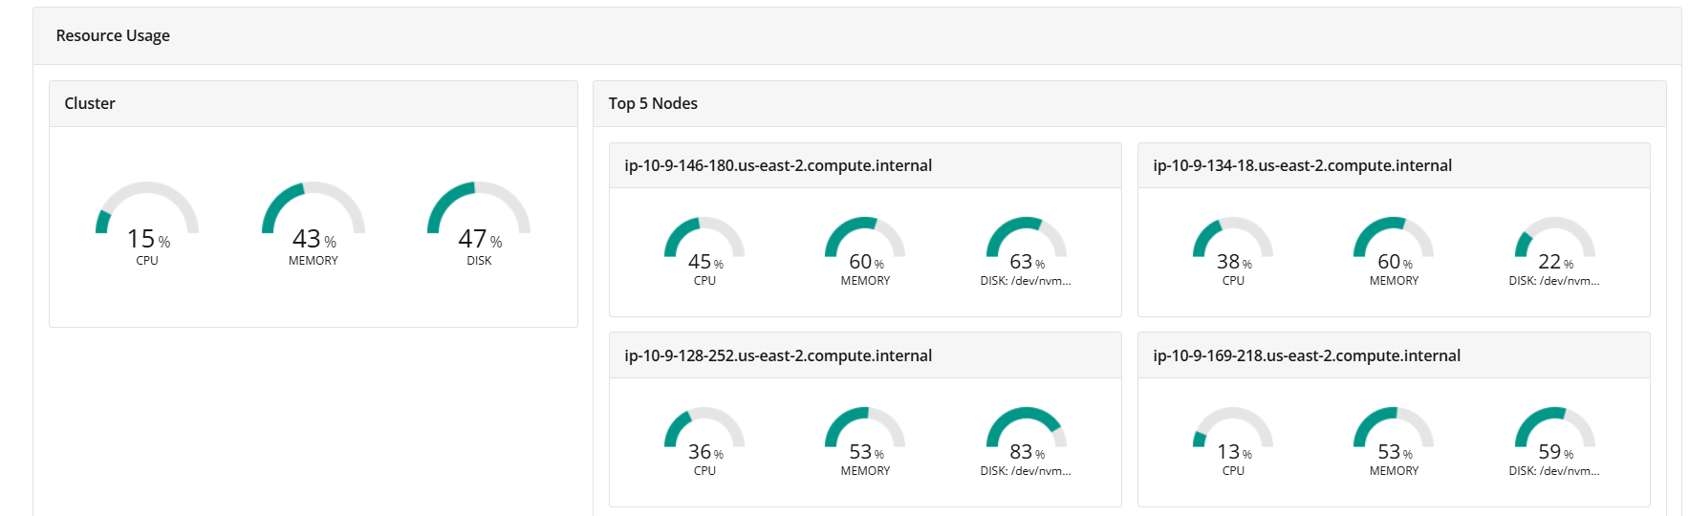Select the 53% MEMORY gauge of node 169-218
Viewport: 1689px width, 516px height.
pyautogui.click(x=1394, y=441)
